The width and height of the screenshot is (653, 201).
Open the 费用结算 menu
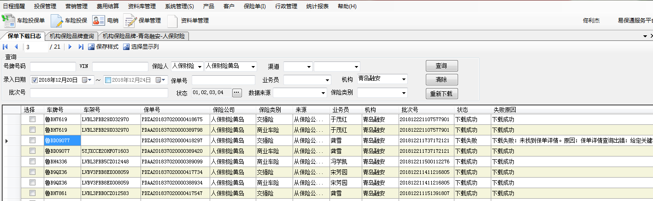[107, 6]
